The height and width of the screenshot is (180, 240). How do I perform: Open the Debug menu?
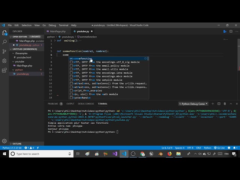[52, 25]
